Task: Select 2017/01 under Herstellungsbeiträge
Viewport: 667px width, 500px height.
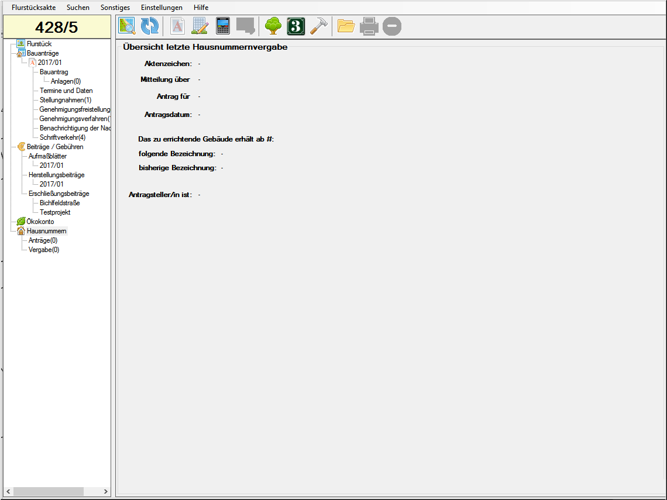Action: [51, 184]
